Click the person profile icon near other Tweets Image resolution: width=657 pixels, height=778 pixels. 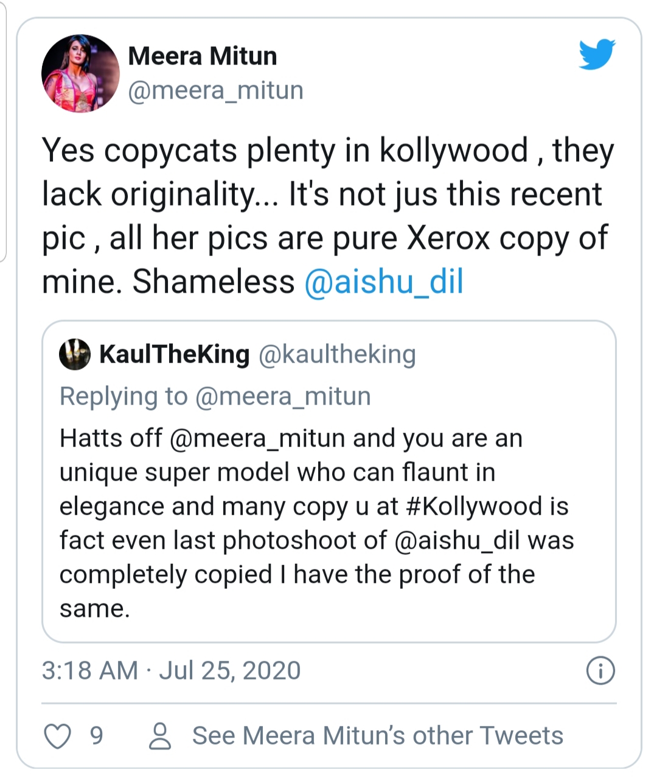click(160, 736)
